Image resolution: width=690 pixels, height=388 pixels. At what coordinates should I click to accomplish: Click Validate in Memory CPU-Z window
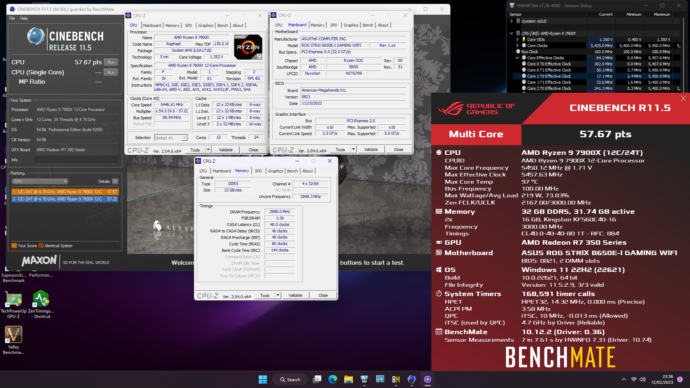pyautogui.click(x=295, y=295)
